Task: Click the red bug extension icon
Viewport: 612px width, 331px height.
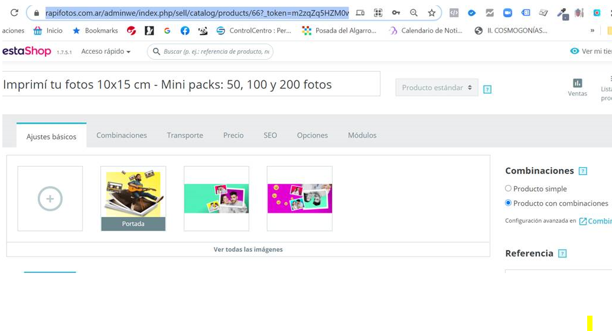Action: 579,13
